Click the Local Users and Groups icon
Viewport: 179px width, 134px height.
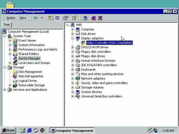[15, 63]
